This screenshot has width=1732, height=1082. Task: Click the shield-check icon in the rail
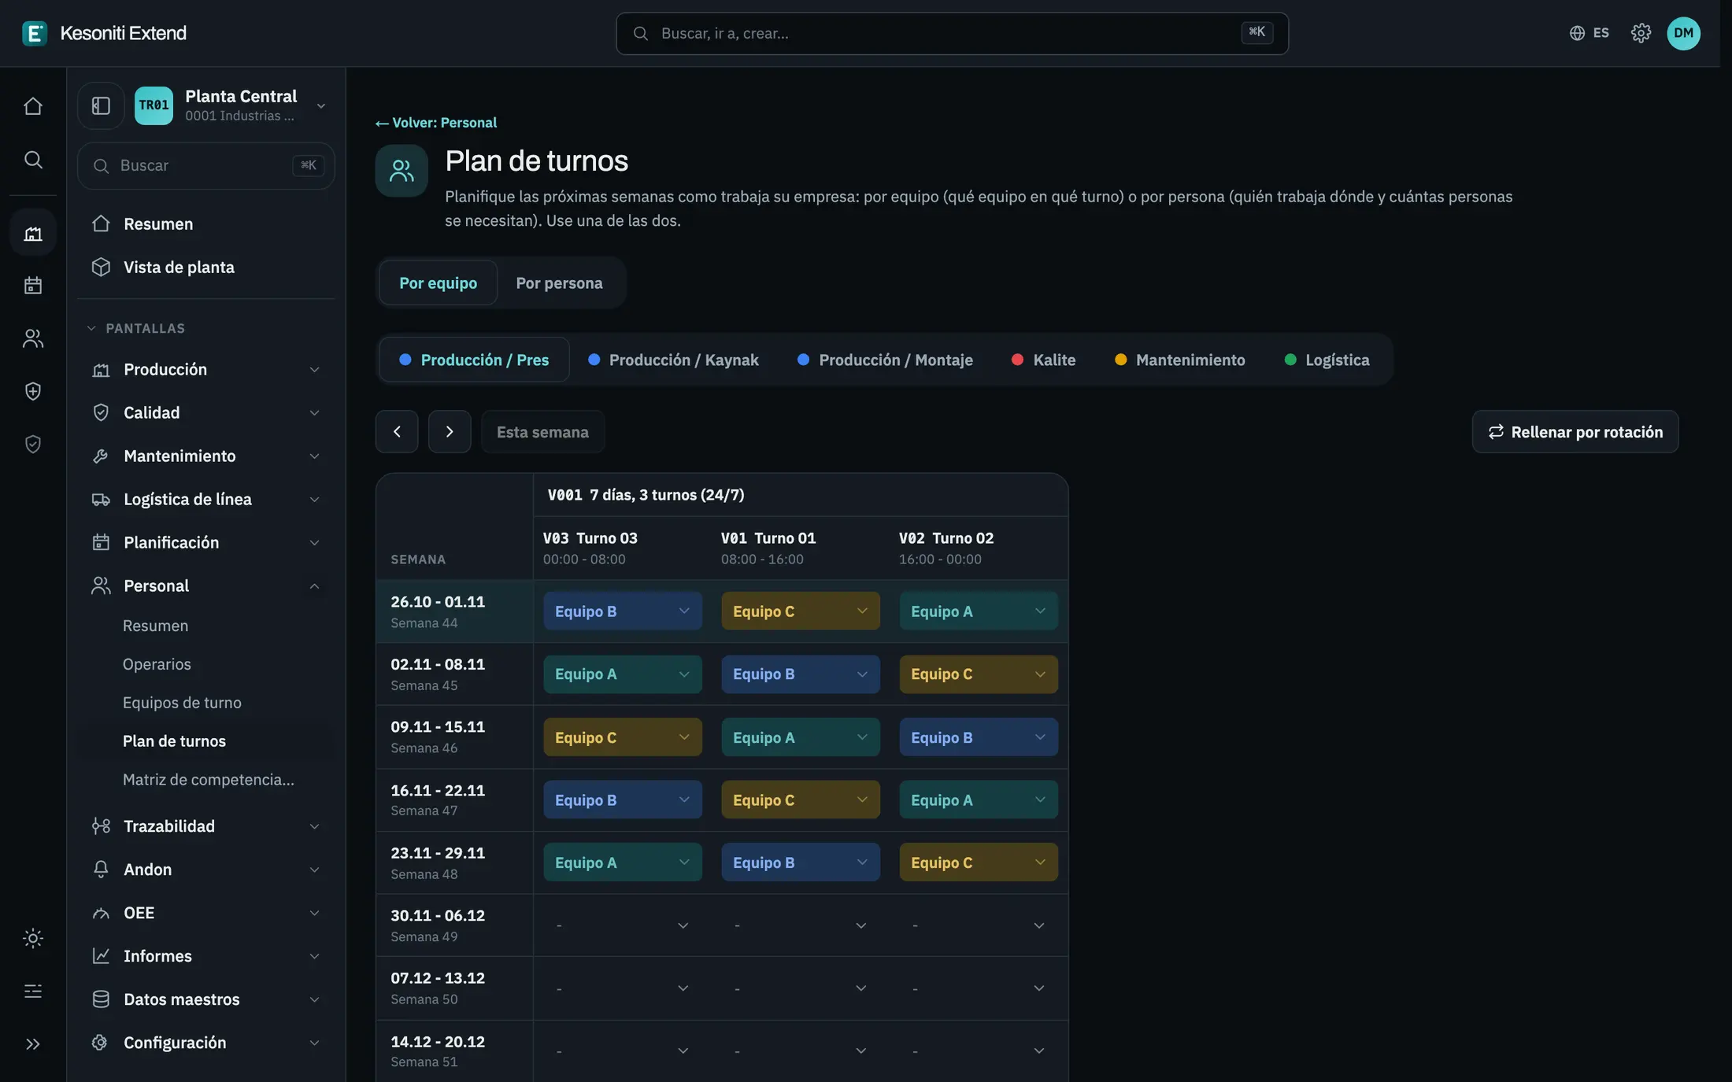pyautogui.click(x=33, y=445)
